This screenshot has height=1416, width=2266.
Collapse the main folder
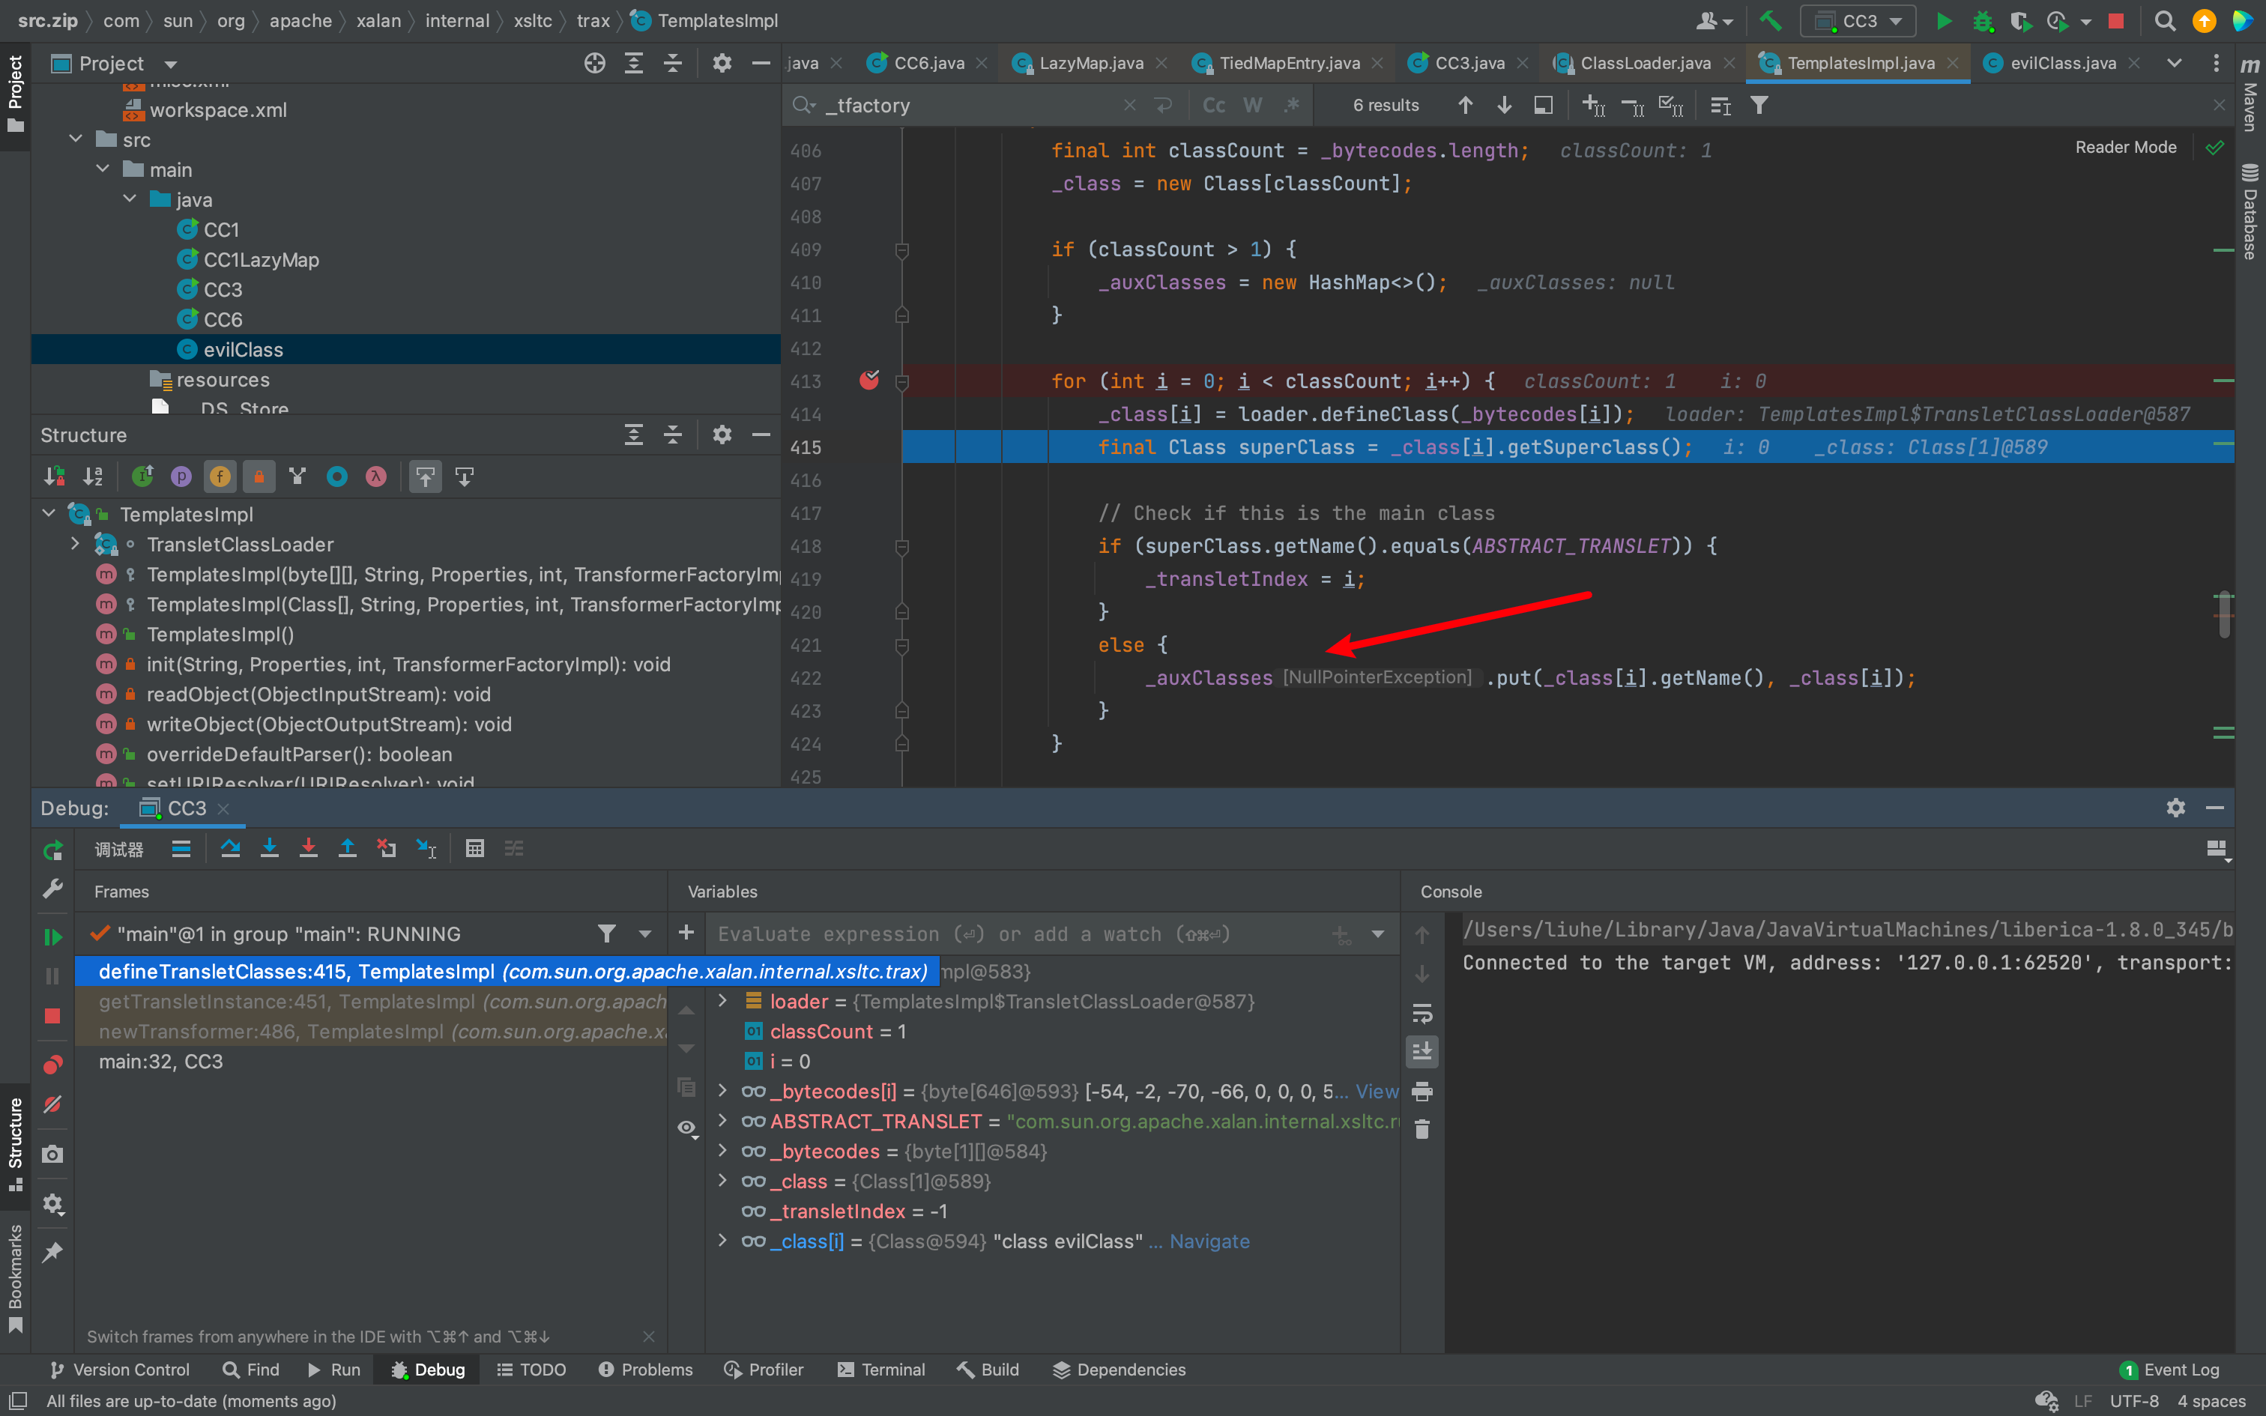[103, 169]
